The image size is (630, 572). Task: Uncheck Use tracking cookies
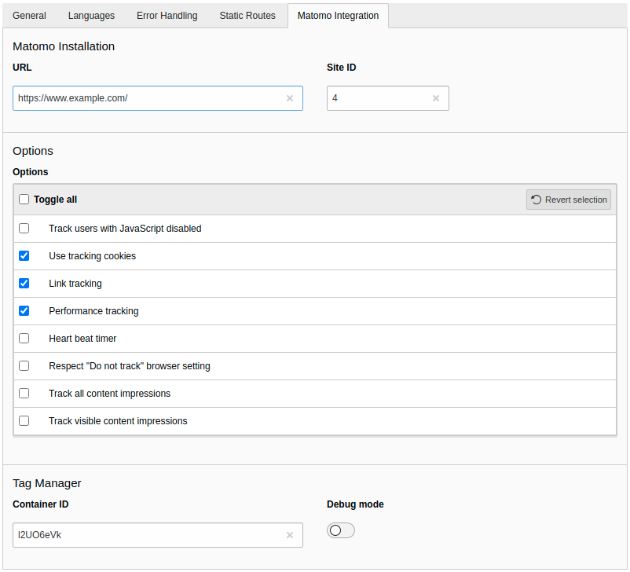pos(24,255)
